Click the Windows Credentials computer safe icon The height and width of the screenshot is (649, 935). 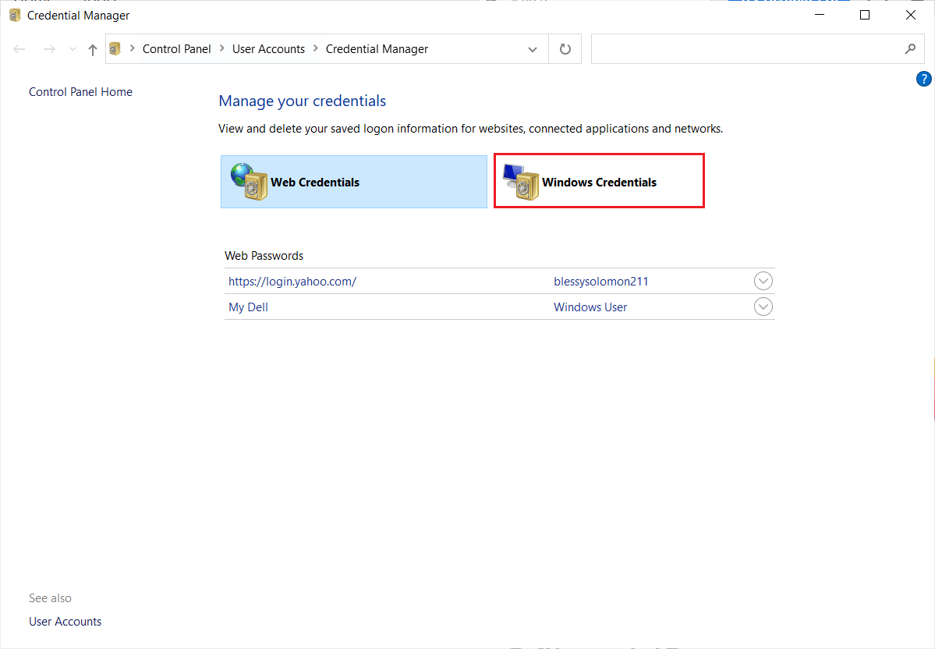tap(520, 182)
